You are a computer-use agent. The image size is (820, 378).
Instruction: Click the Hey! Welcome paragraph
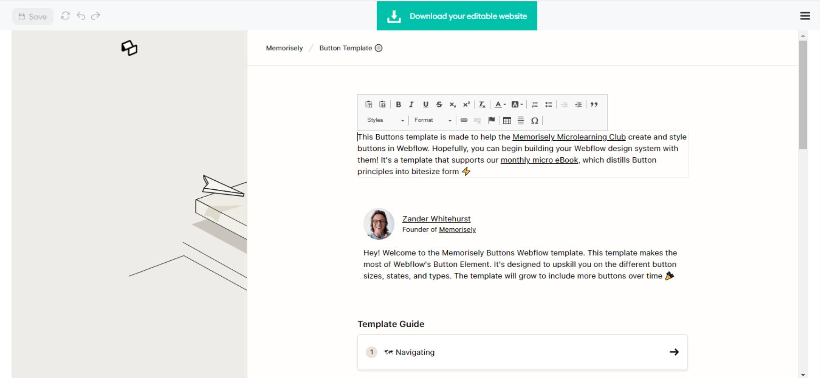coord(520,264)
